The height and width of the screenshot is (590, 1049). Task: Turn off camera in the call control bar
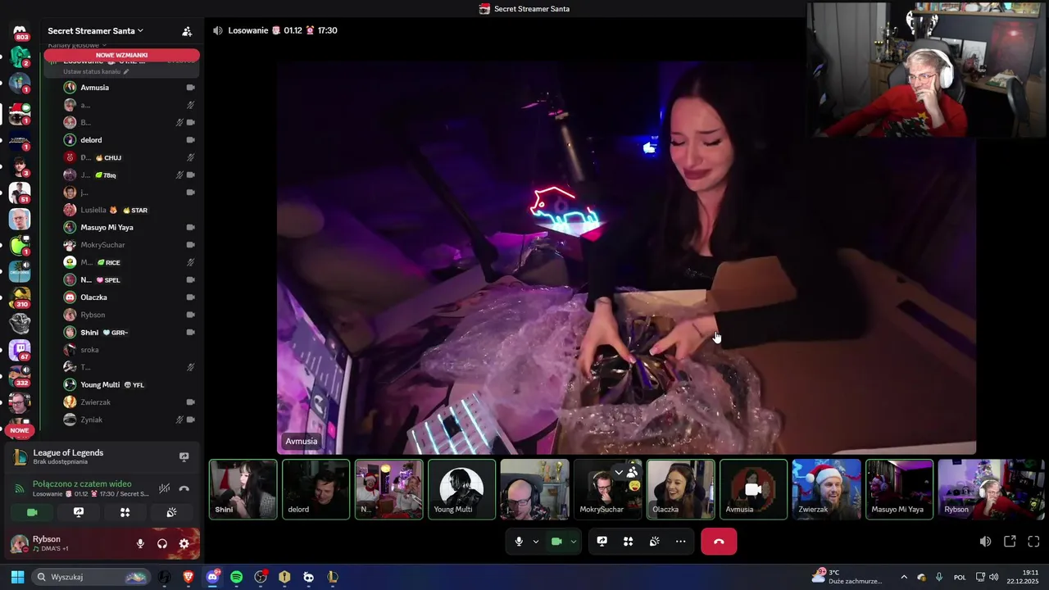point(556,542)
